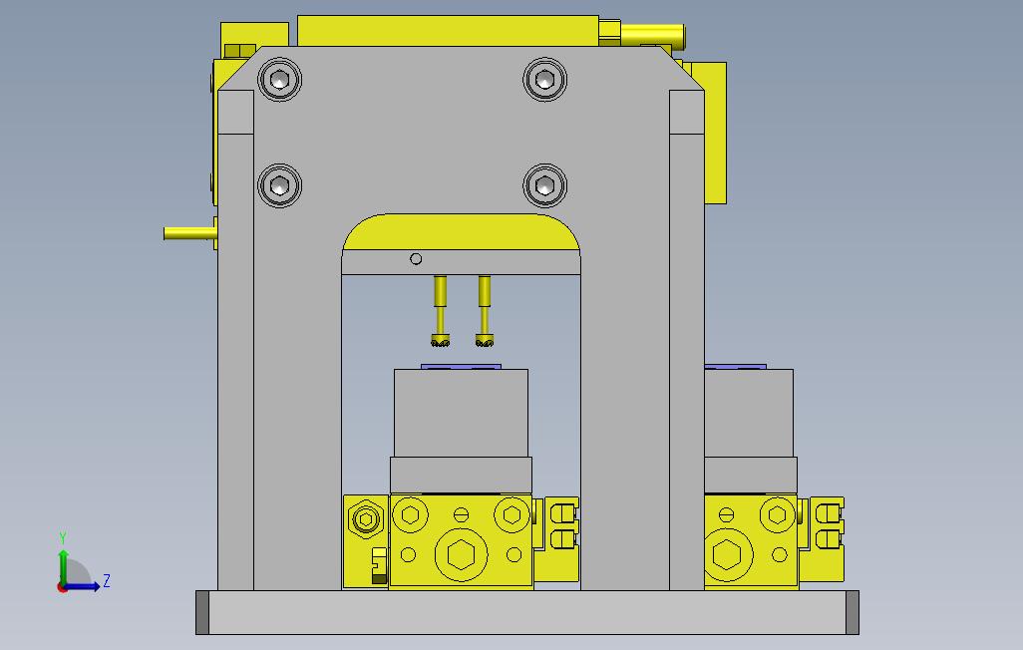Pick the yellow cylinder rod at the top right
1023x650 pixels.
[652, 35]
